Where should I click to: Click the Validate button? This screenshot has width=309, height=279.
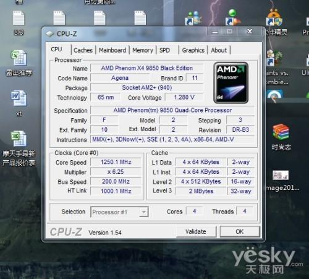tap(196, 231)
